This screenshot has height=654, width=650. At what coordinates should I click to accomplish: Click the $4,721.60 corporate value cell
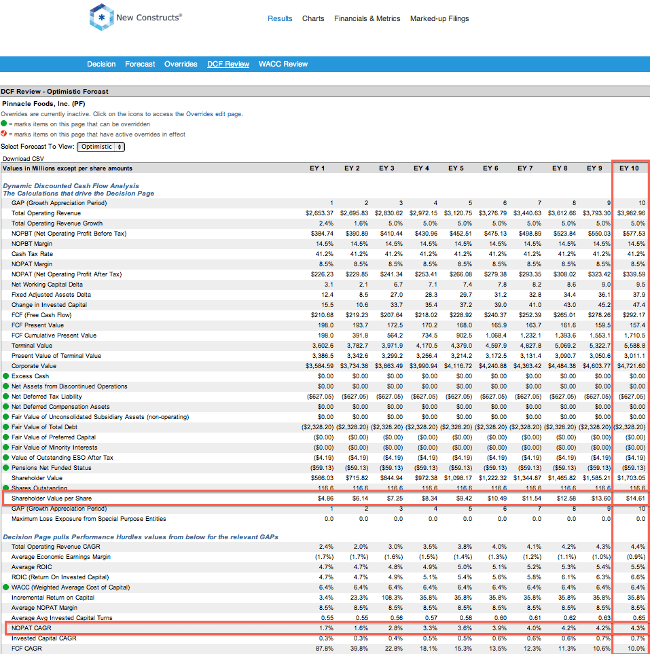631,366
